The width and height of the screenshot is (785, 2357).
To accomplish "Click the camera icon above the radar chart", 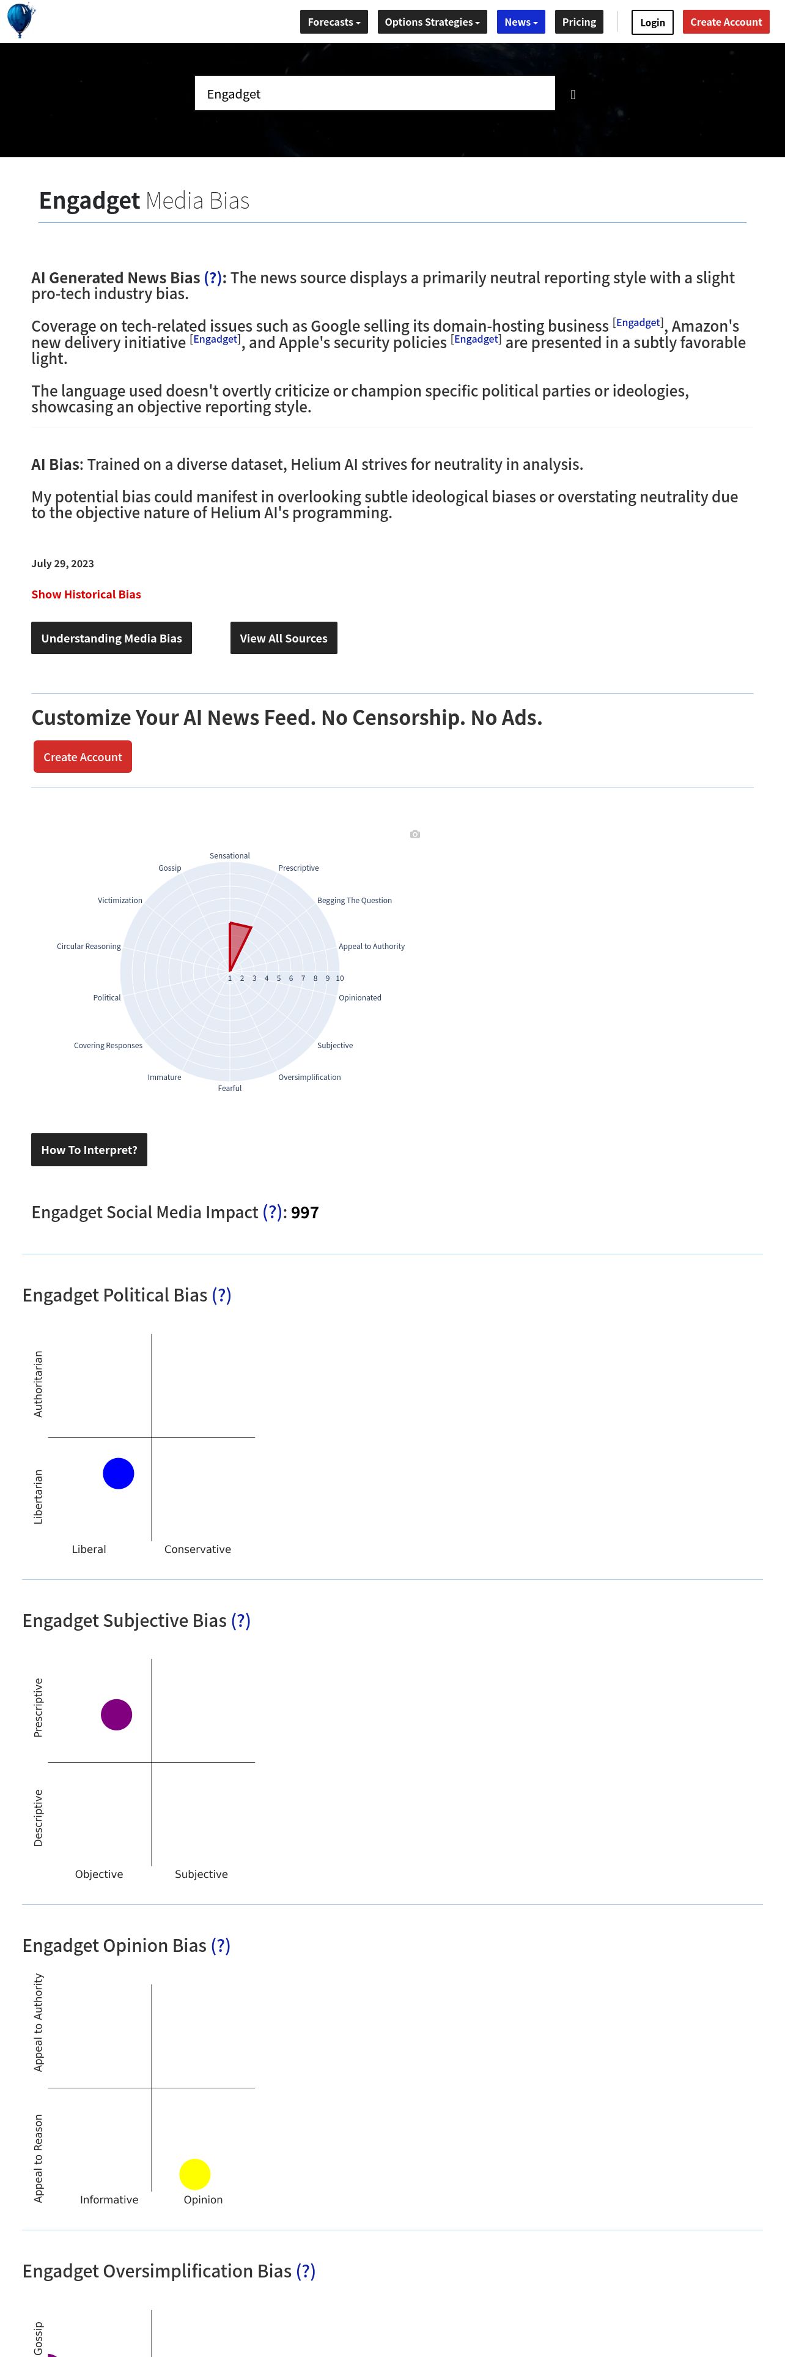I will point(415,835).
